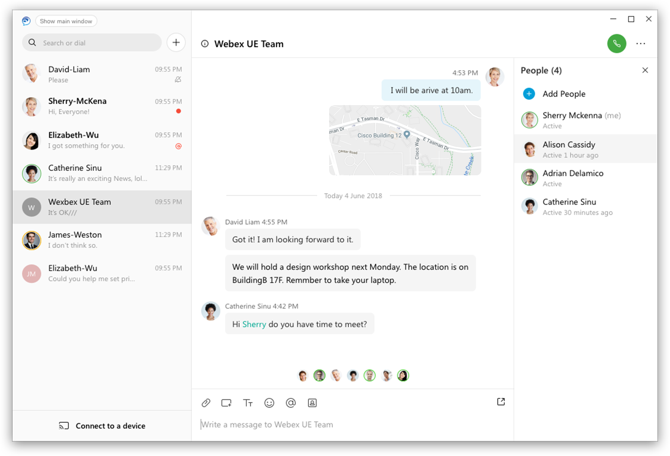Open the emoji picker smiley icon
The image size is (670, 456).
269,403
